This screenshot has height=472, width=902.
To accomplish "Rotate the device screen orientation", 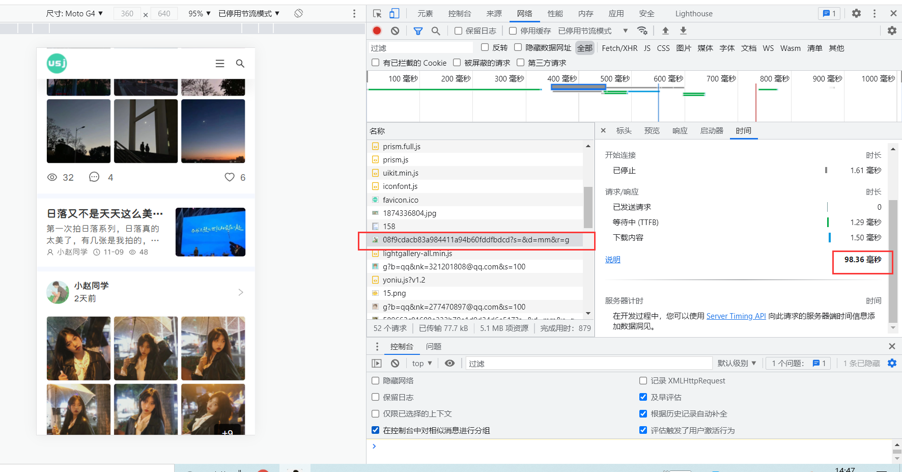I will (x=298, y=13).
